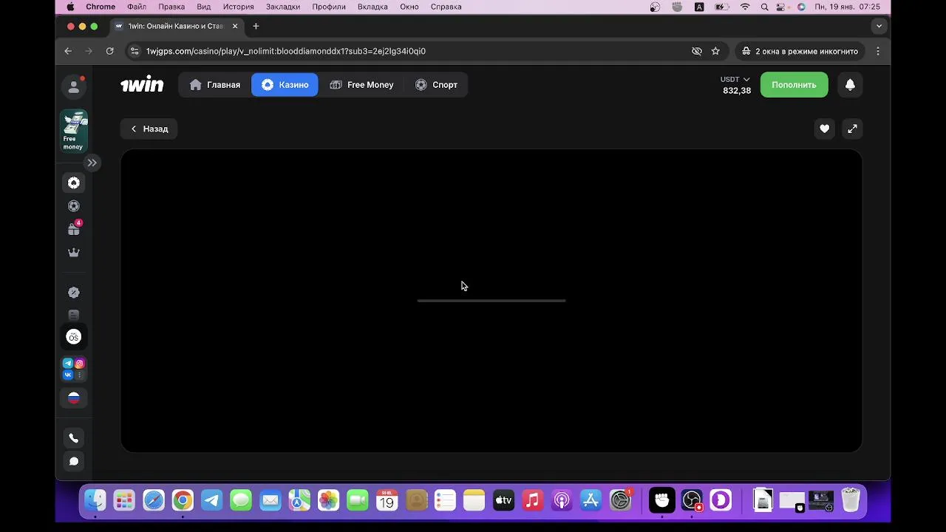Image resolution: width=946 pixels, height=532 pixels.
Task: Open the site info icon beside URL
Action: point(134,51)
